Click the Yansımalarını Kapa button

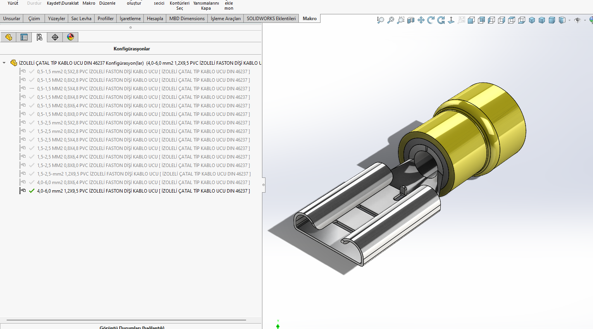pyautogui.click(x=206, y=5)
